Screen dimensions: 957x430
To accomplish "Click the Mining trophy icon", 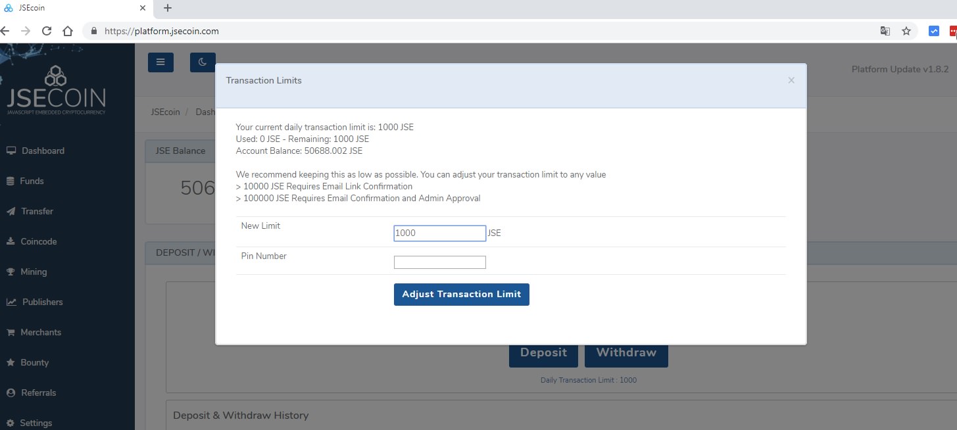I will [x=11, y=272].
